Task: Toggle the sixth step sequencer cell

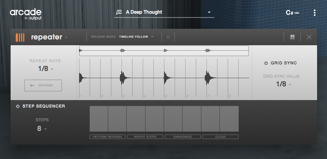Action: point(192,119)
